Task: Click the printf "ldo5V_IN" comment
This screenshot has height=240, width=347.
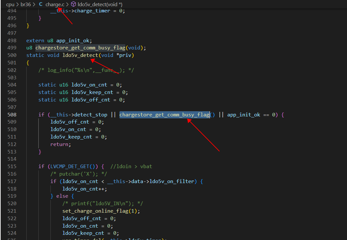Action: [103, 204]
